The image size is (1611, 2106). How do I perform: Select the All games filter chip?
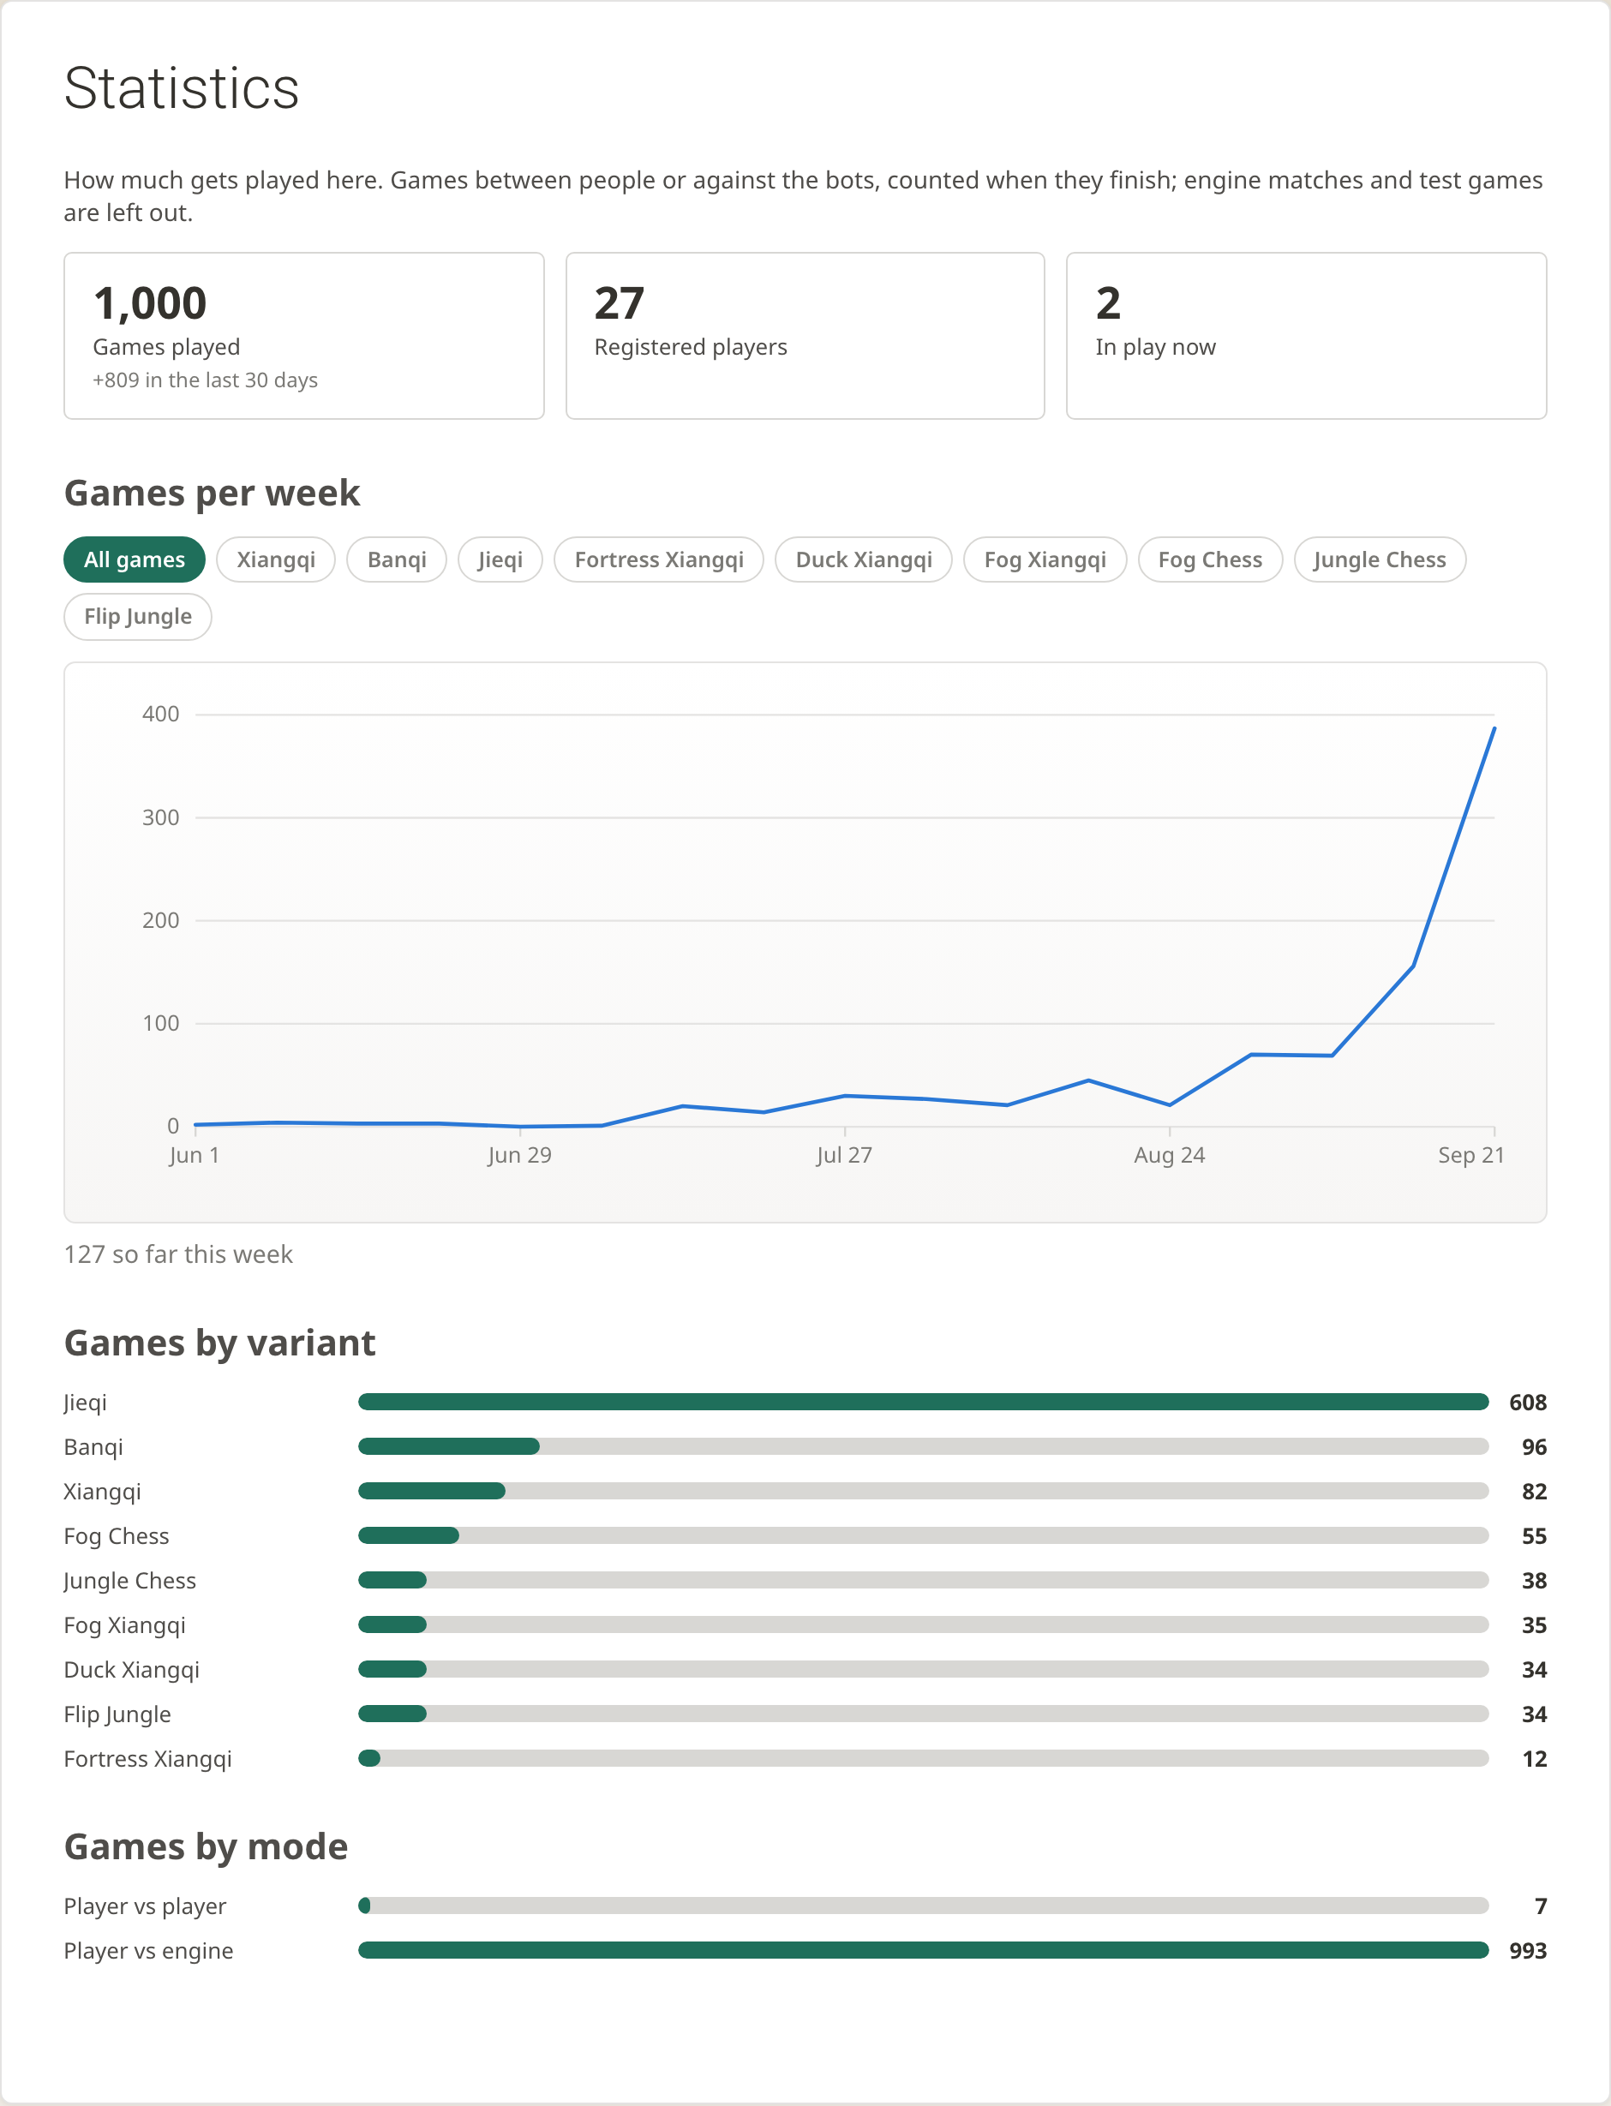[x=135, y=559]
